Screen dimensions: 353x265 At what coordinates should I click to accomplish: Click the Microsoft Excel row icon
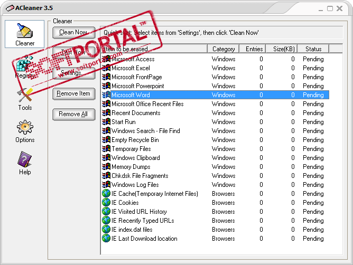click(106, 68)
